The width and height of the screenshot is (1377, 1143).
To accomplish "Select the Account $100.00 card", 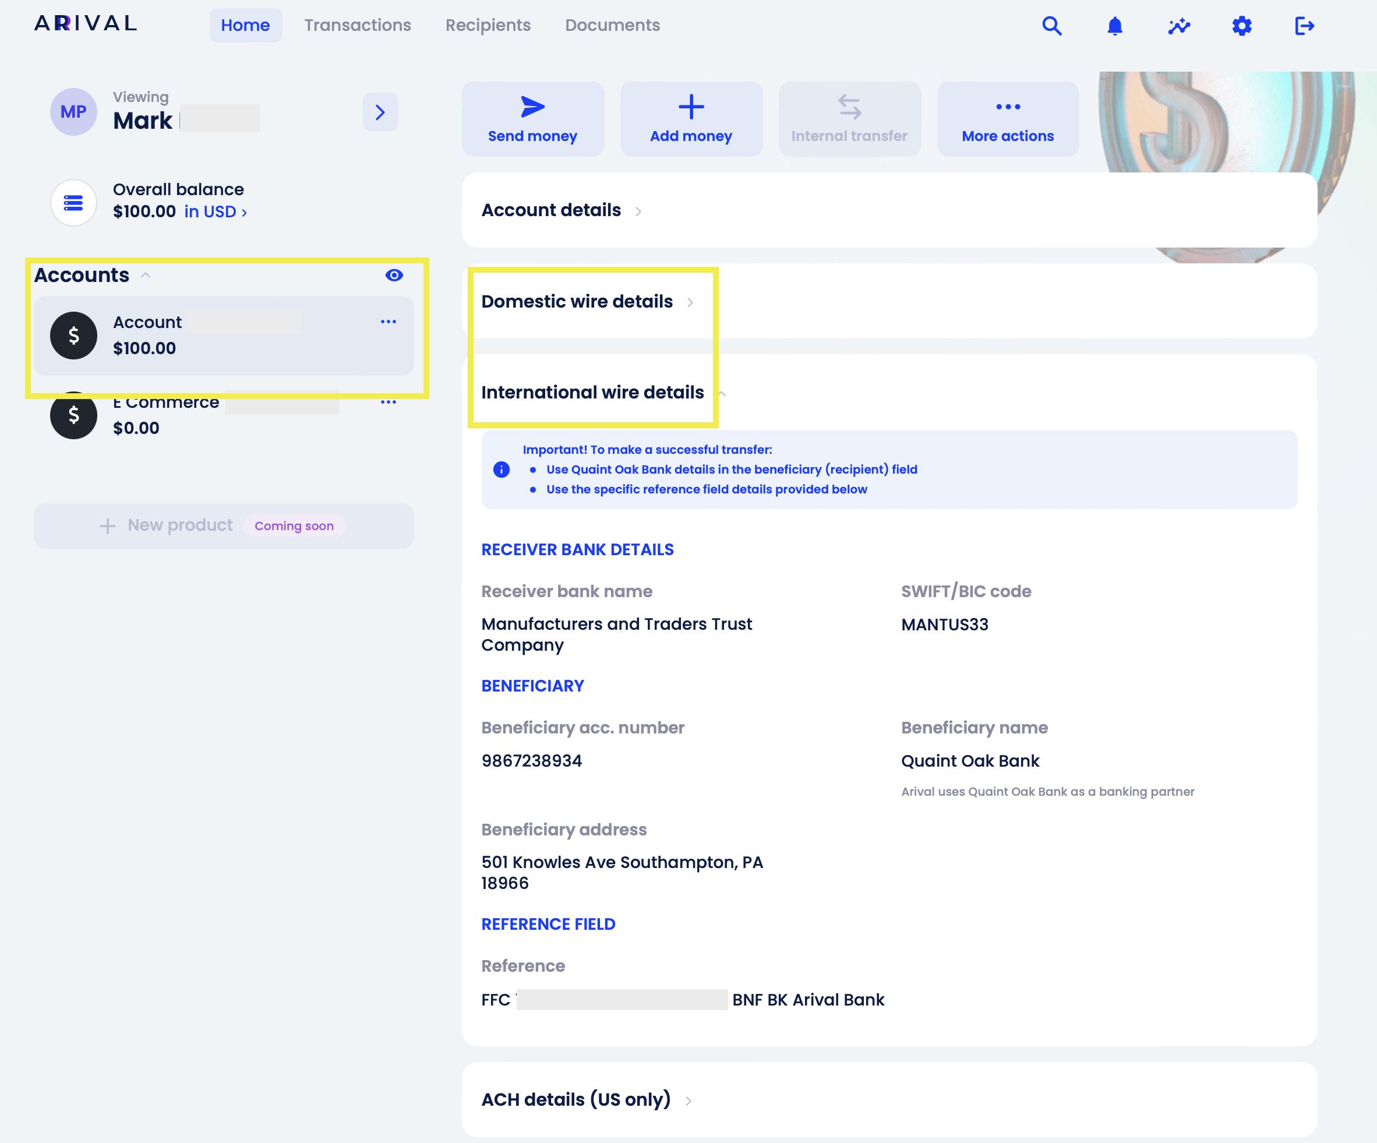I will click(224, 336).
